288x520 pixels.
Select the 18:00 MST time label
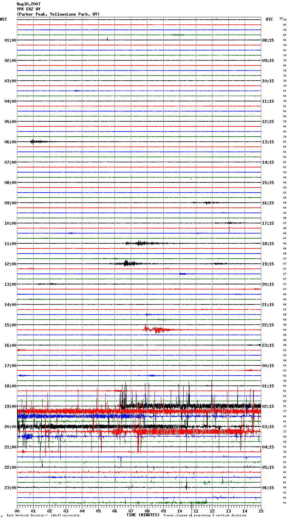(10, 386)
